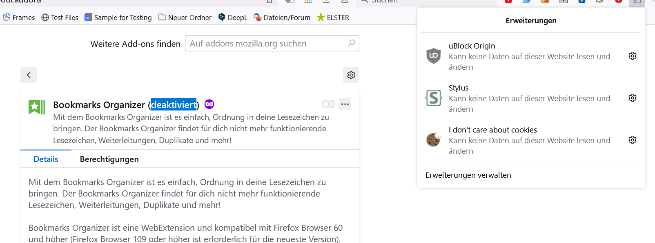The width and height of the screenshot is (655, 243).
Task: Open the DeepL bookmark
Action: 233,18
